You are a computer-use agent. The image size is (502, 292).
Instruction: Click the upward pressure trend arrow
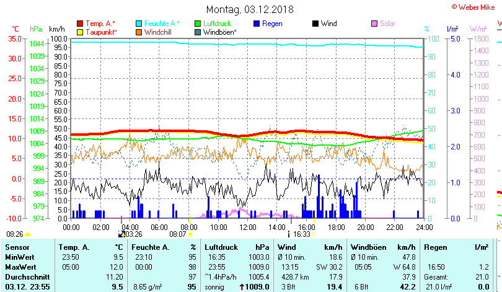click(242, 287)
